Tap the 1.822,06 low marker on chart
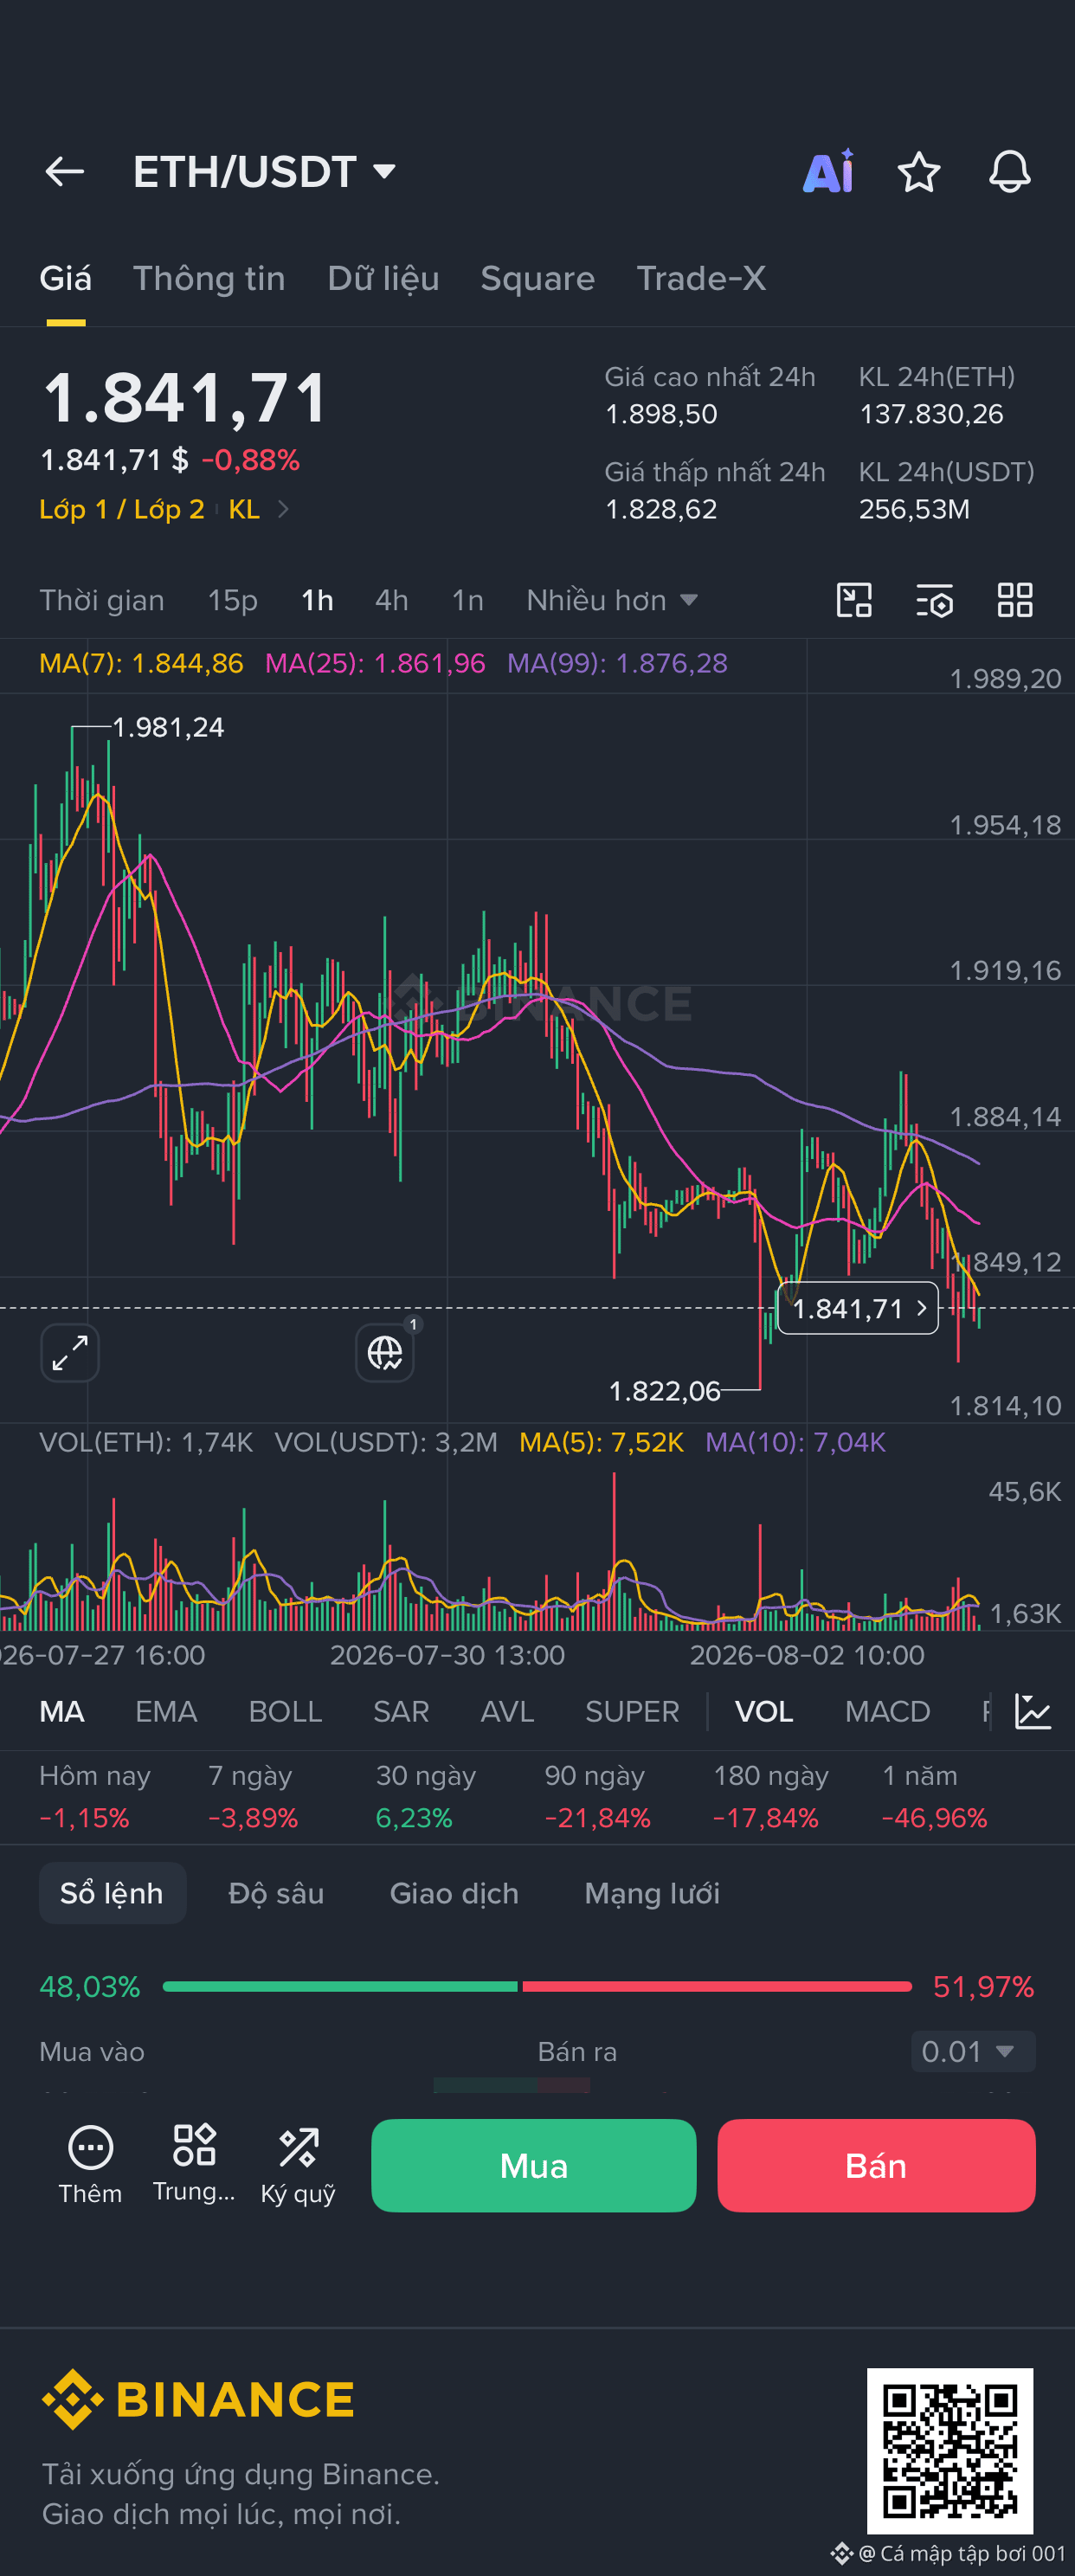This screenshot has width=1075, height=2576. tap(664, 1391)
